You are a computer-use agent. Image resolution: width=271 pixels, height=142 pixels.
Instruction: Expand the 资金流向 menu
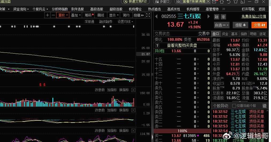tap(21, 9)
